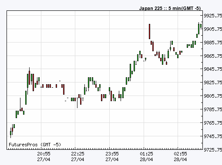Viewport: 222px width, 165px height.
Task: Select the last green candle at chart's right edge
Action: pyautogui.click(x=201, y=26)
